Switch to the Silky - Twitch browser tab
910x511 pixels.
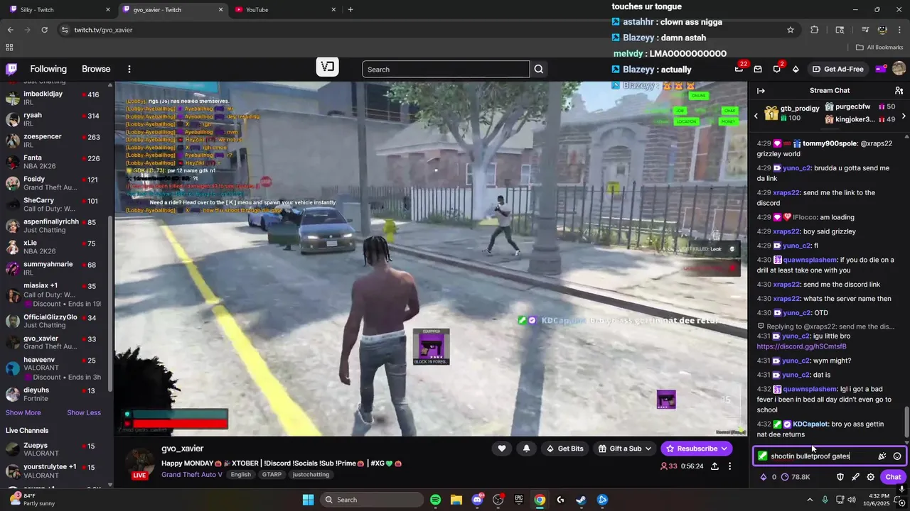click(x=60, y=10)
